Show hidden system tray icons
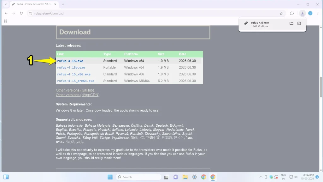This screenshot has width=323, height=182. pyautogui.click(x=261, y=177)
